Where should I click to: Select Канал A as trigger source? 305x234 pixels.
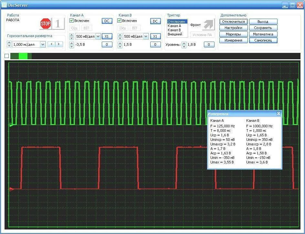pos(177,26)
